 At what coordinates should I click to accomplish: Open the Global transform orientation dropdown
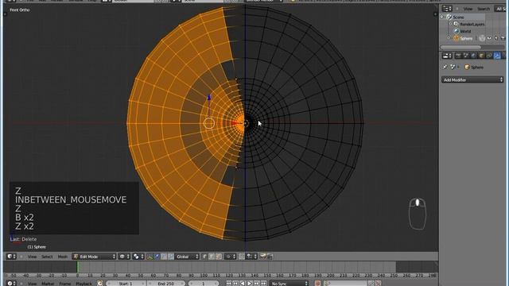[187, 257]
